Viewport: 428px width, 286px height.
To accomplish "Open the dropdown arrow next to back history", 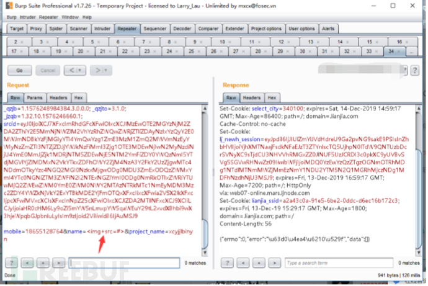I will pos(80,70).
